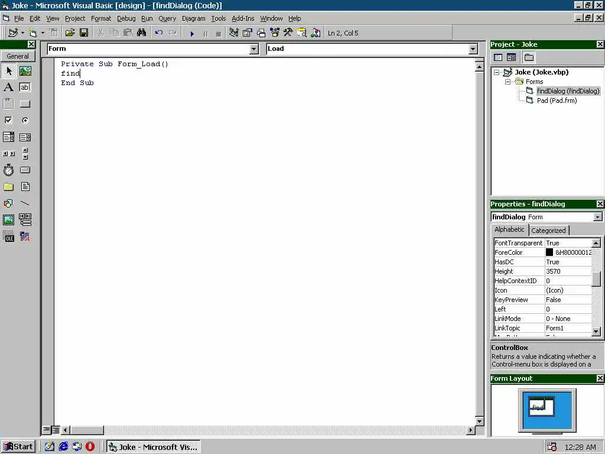Start the program with the Run arrow
The height and width of the screenshot is (454, 605).
192,34
